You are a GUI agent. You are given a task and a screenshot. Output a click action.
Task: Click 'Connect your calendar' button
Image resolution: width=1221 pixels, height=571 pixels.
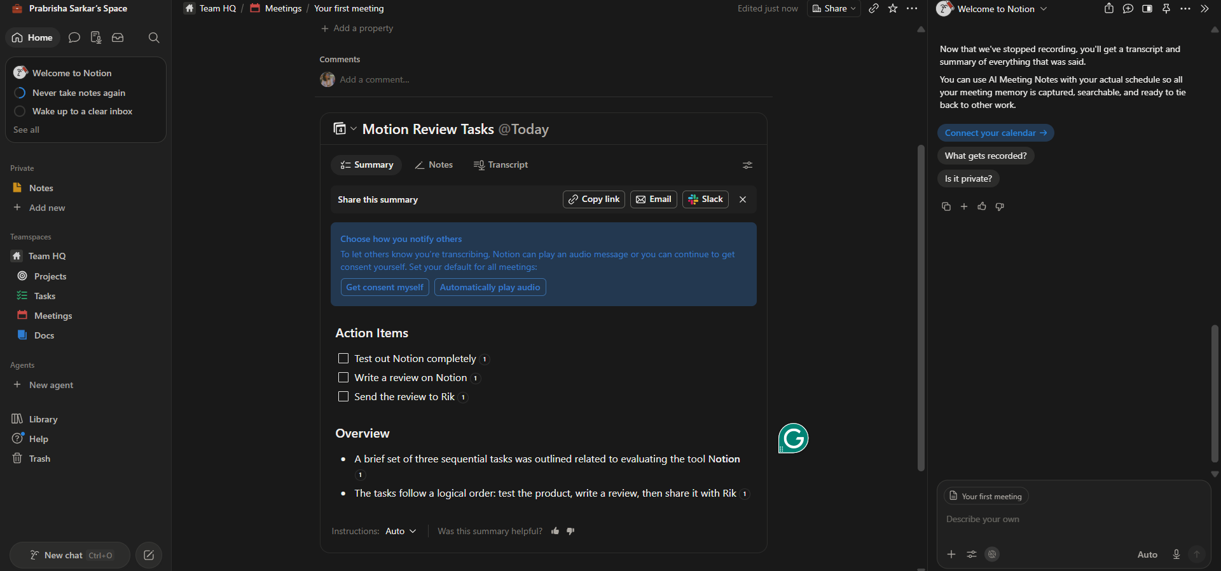point(995,133)
